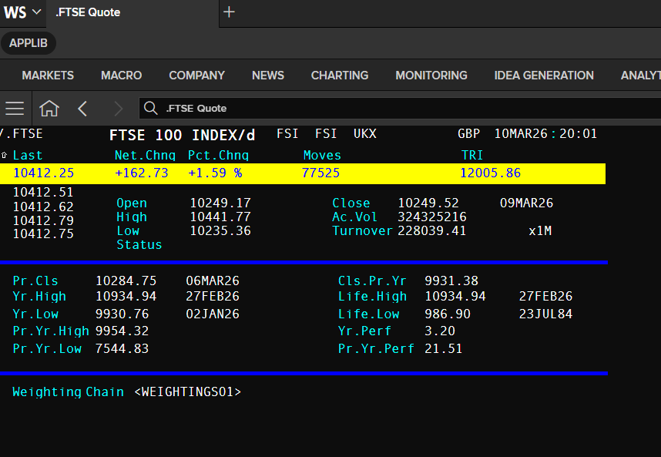
Task: Click the 23JUL84 Life.Low date
Action: (545, 314)
